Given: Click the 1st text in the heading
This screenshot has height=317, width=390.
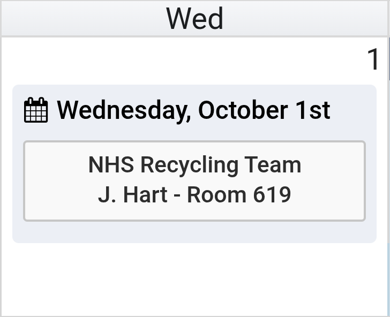Looking at the screenshot, I should [x=312, y=110].
